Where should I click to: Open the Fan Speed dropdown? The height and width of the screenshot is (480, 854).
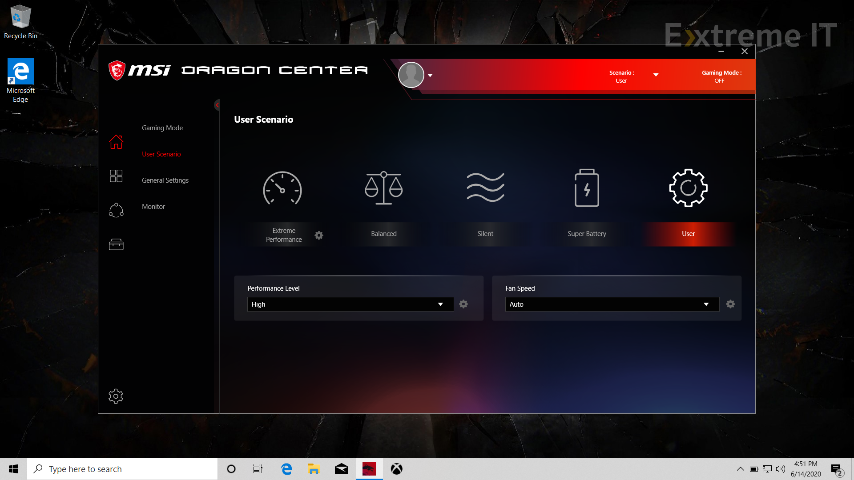[612, 304]
